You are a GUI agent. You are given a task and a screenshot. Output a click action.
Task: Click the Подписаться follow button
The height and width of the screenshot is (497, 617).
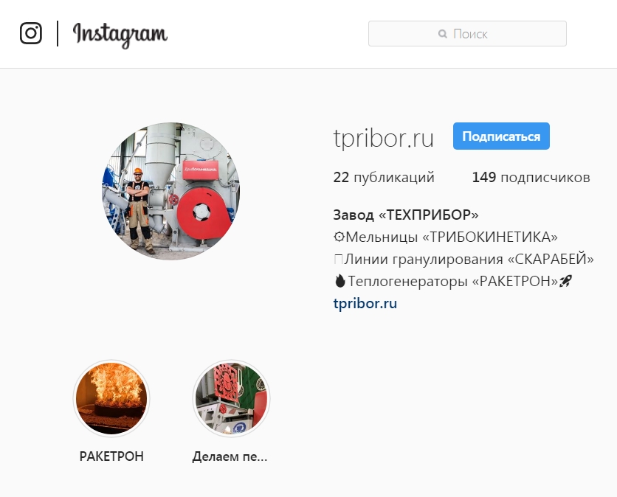click(501, 136)
